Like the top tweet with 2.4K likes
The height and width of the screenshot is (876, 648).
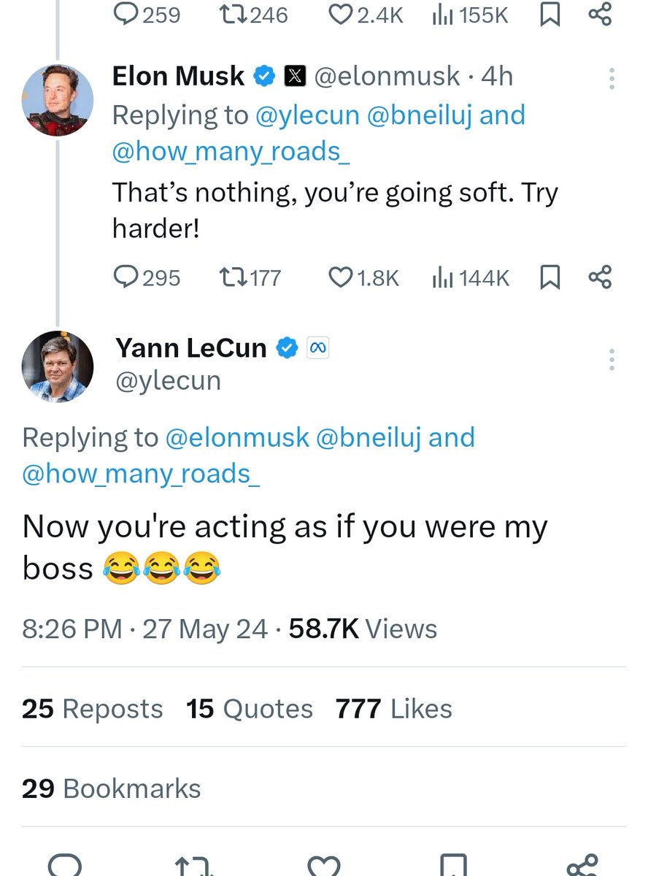(x=342, y=15)
